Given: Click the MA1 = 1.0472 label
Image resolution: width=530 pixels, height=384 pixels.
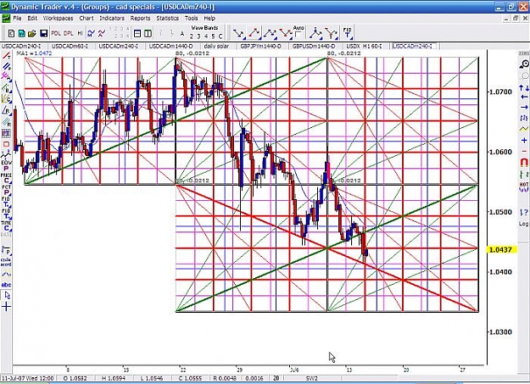Looking at the screenshot, I should tap(34, 53).
